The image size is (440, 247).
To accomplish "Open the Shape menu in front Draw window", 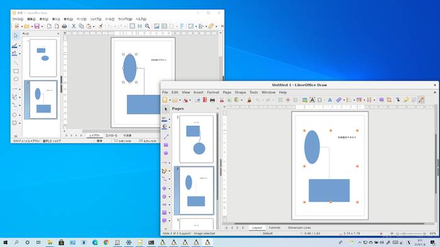I will click(x=240, y=92).
